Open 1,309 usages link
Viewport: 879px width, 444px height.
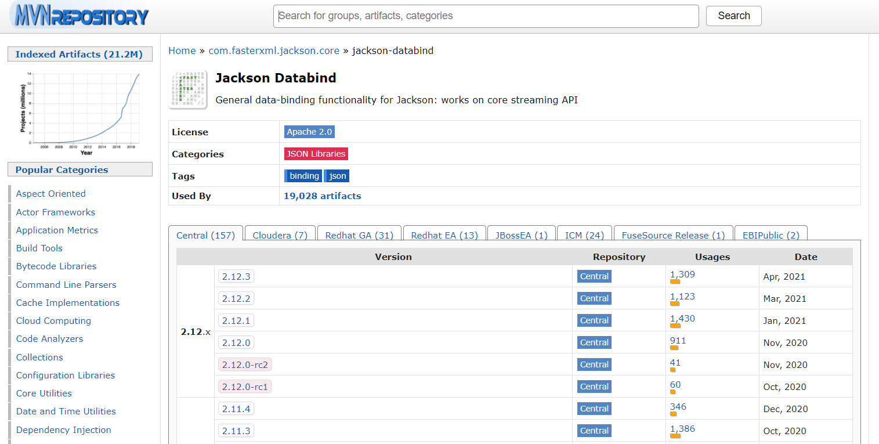[682, 275]
